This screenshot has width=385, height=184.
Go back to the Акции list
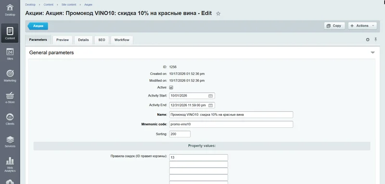coord(38,26)
